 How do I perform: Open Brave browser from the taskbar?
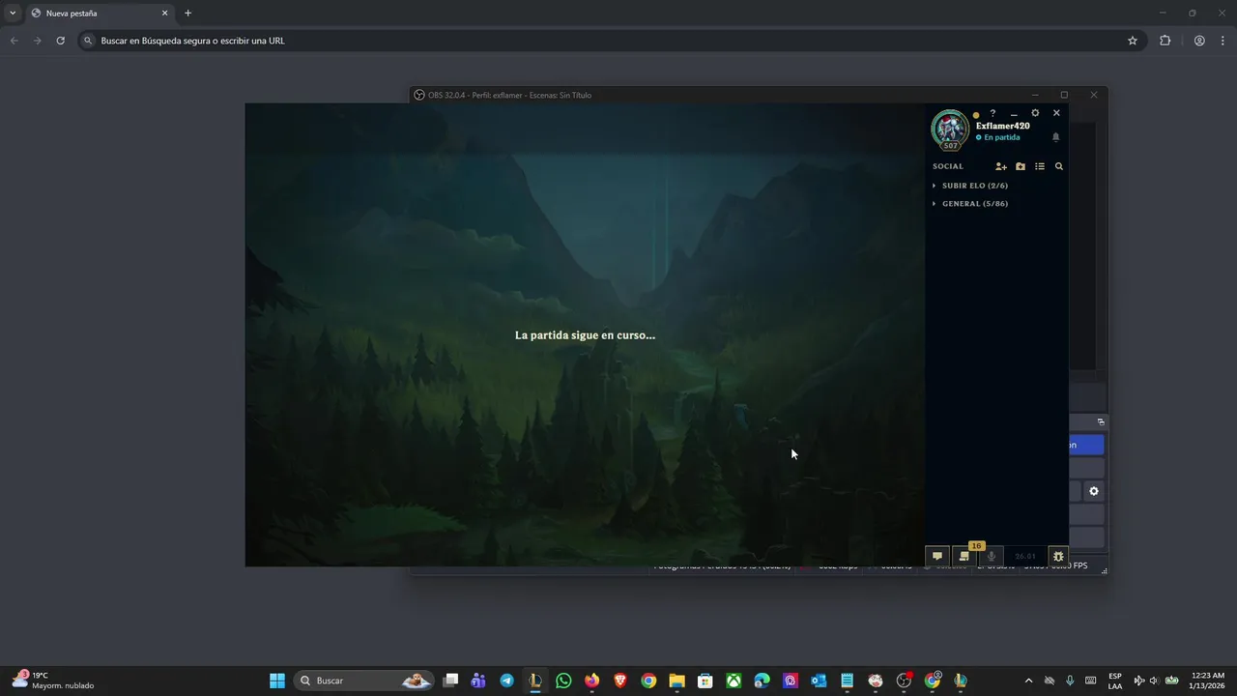coord(620,681)
